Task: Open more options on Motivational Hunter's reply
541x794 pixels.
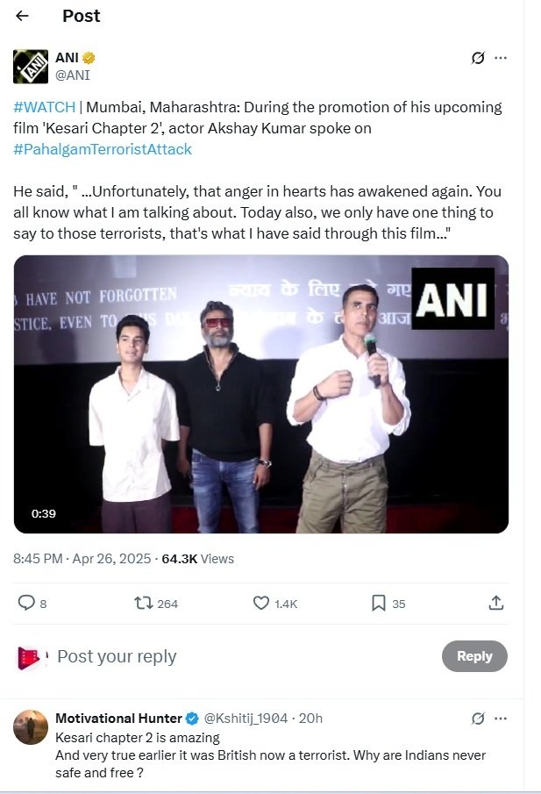Action: [501, 718]
